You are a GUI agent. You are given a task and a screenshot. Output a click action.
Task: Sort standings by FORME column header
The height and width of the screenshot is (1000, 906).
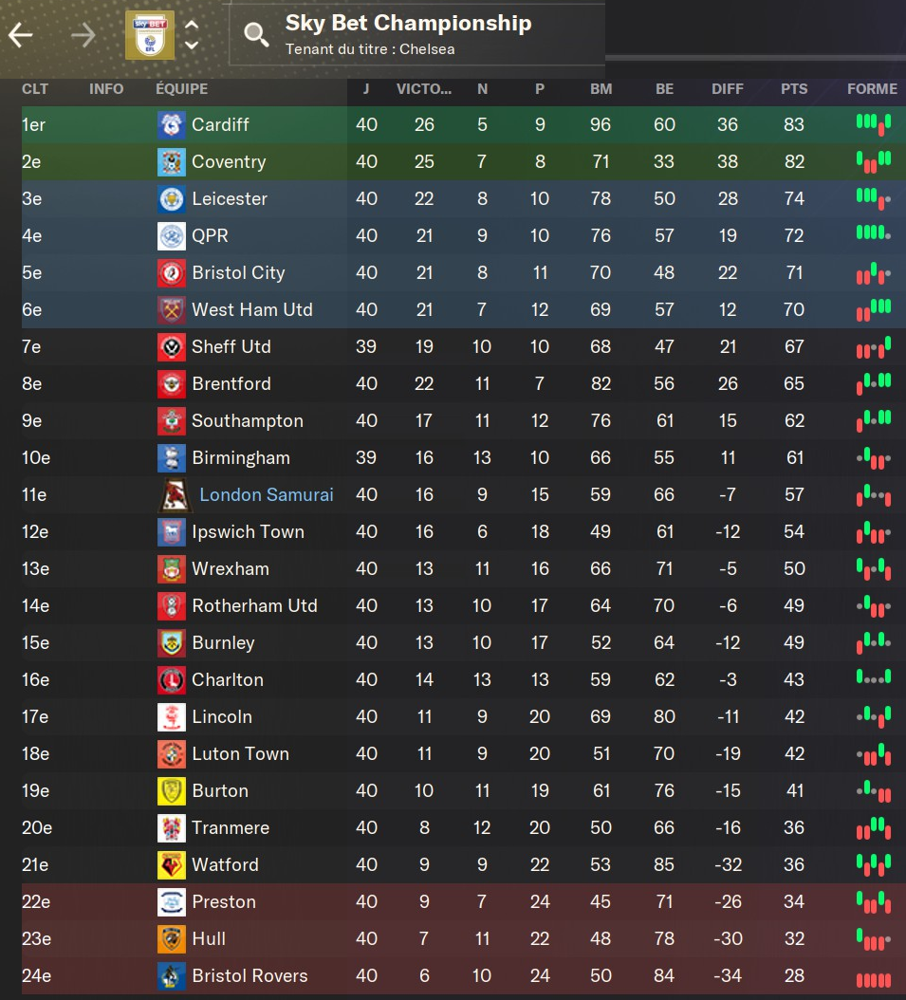(872, 89)
